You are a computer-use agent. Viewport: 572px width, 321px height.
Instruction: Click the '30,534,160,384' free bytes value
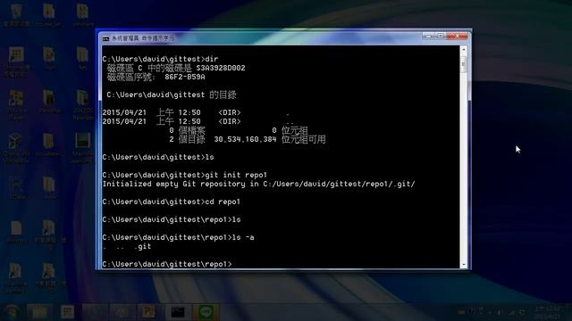pyautogui.click(x=245, y=139)
